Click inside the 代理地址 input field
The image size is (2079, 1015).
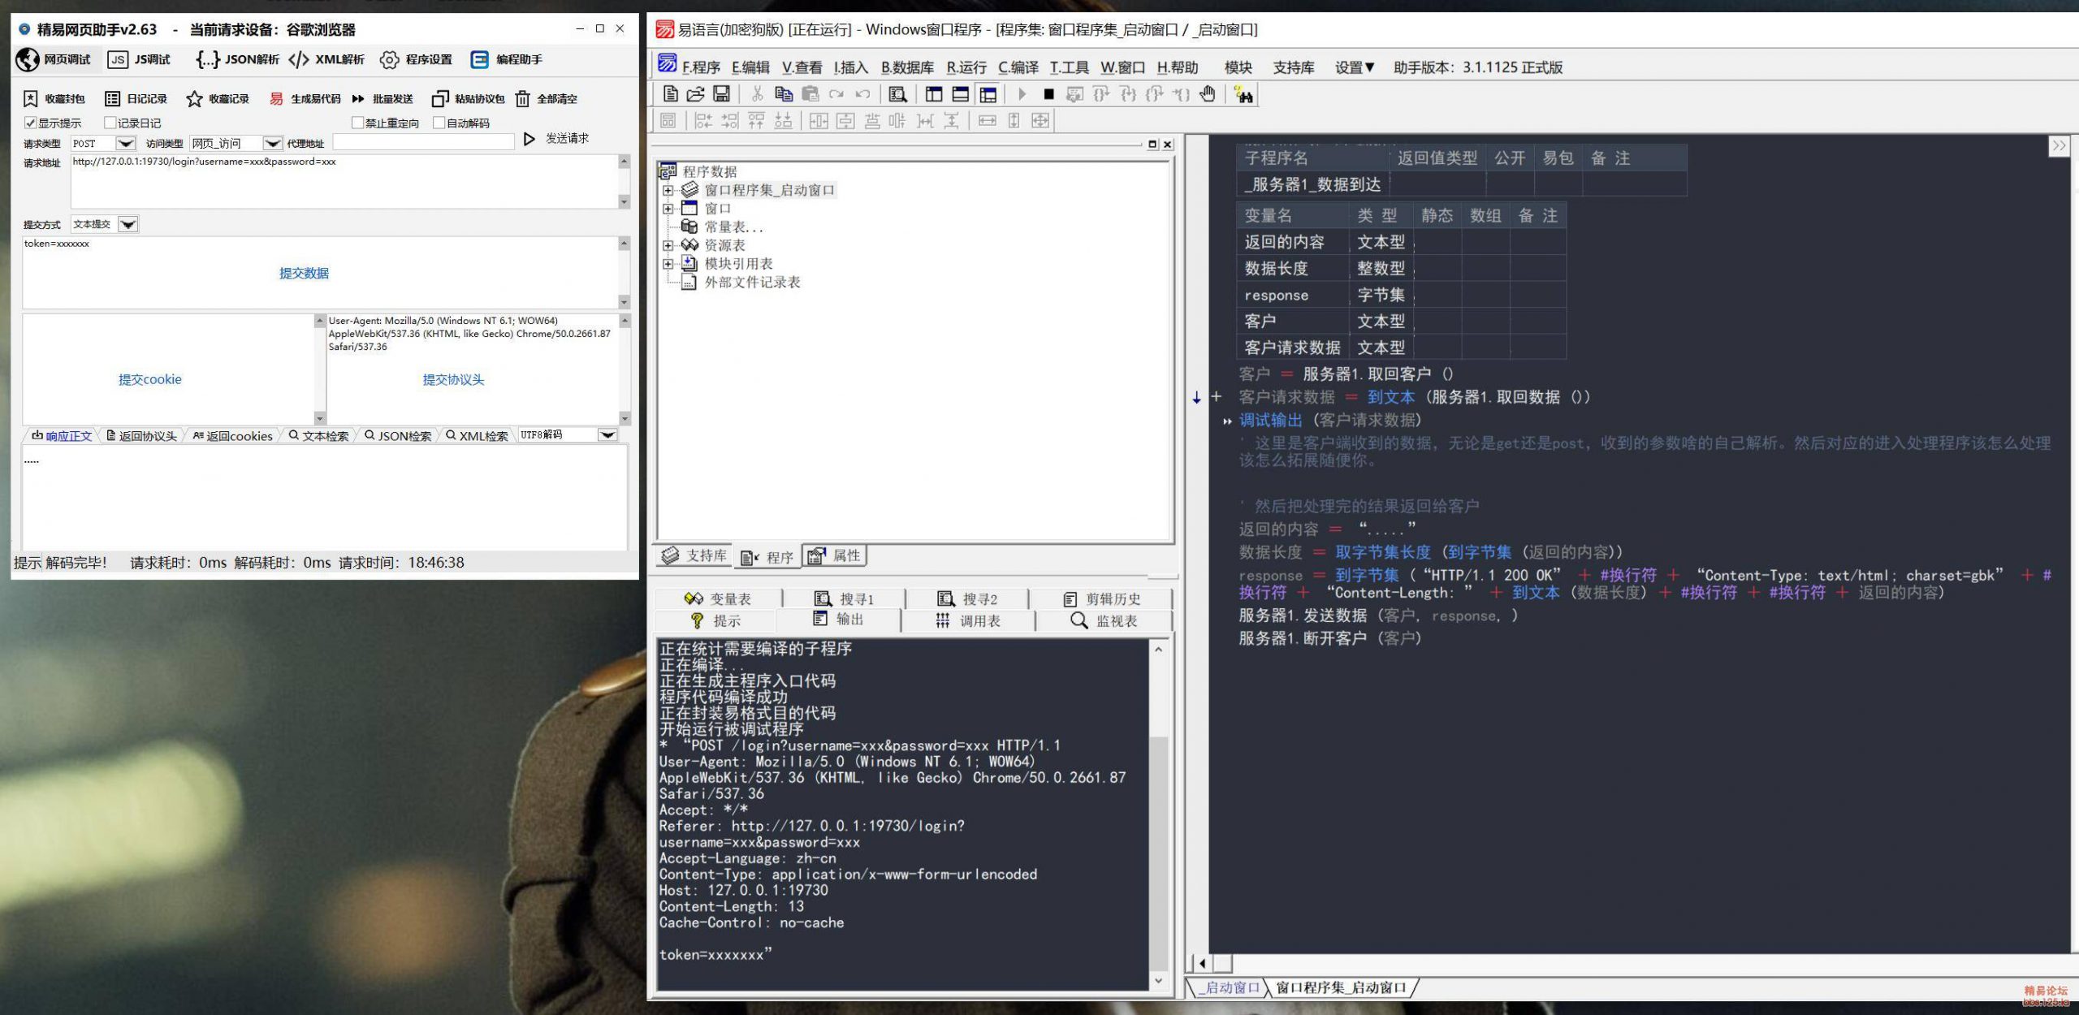click(423, 143)
